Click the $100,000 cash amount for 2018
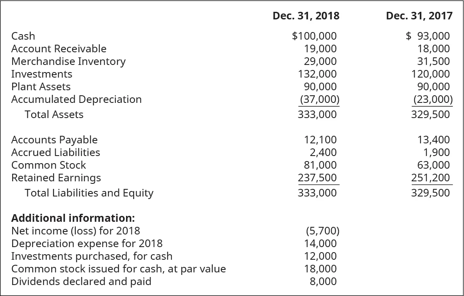The width and height of the screenshot is (464, 296). click(314, 36)
